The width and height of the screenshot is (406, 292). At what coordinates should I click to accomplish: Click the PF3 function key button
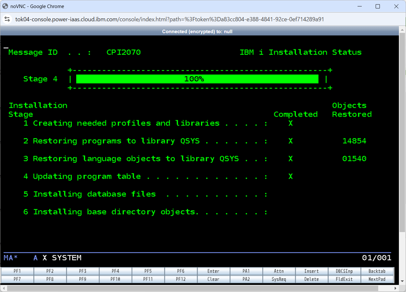point(83,271)
